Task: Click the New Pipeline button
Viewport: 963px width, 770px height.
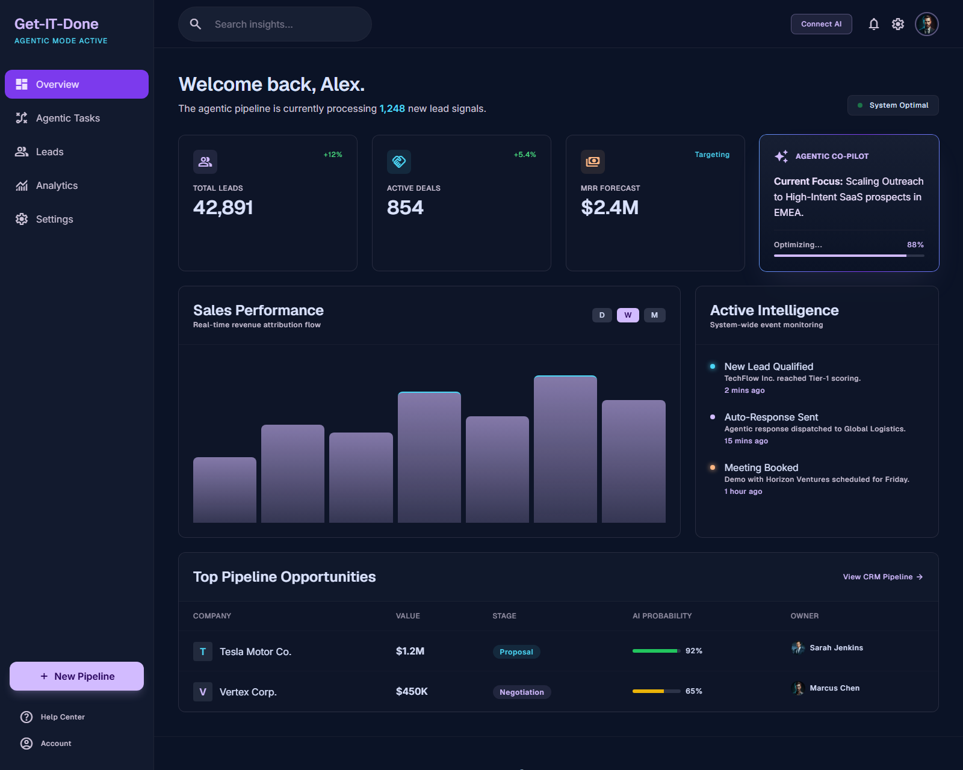Action: point(76,676)
